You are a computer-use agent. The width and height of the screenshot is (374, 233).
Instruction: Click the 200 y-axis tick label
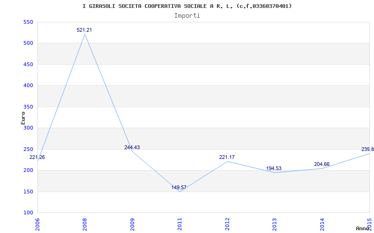28,170
